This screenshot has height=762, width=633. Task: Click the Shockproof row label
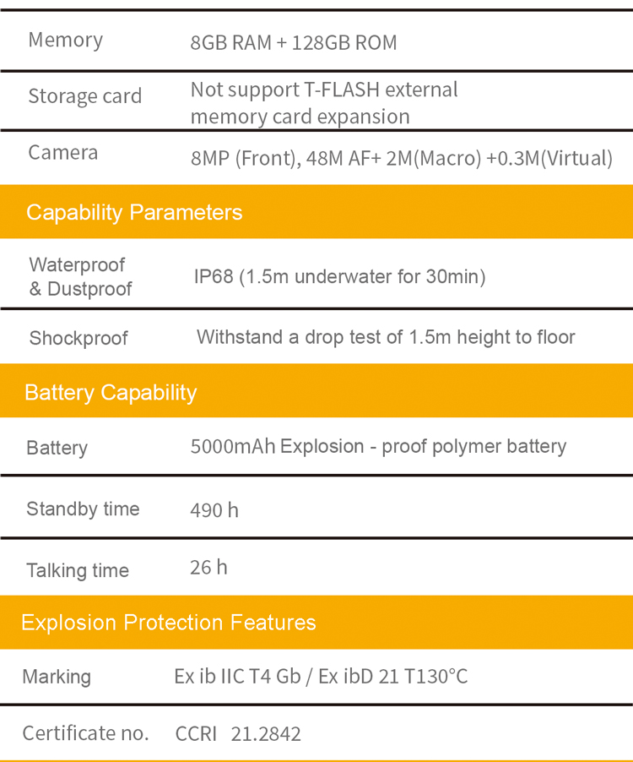click(x=78, y=338)
